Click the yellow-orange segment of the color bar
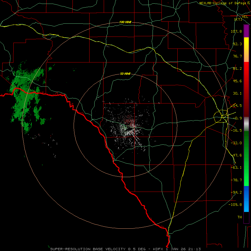 (x=246, y=50)
